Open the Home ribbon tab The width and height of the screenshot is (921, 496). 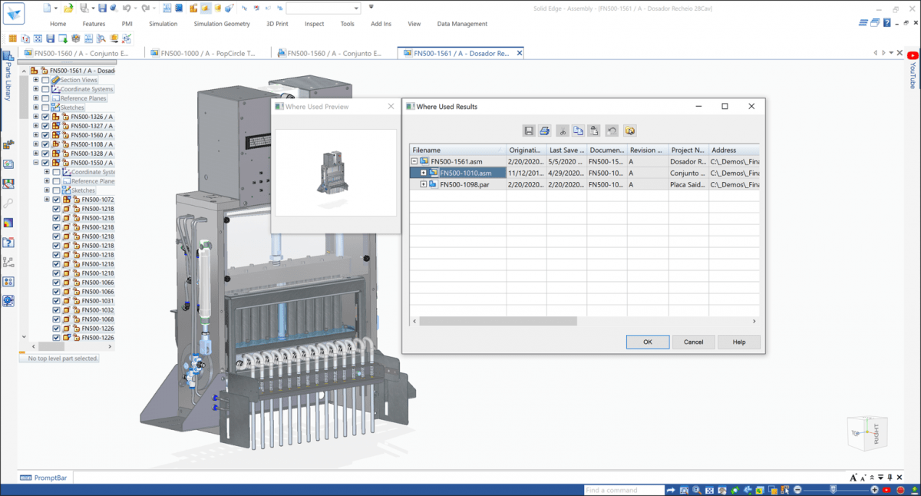58,24
